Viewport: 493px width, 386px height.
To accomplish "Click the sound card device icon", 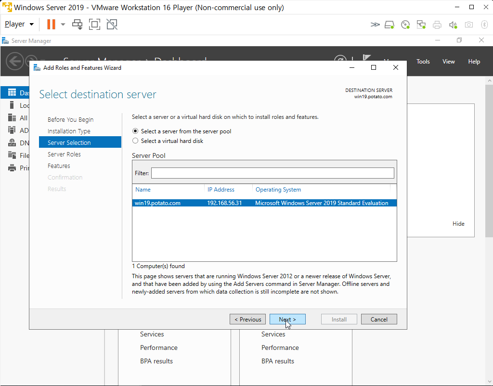I will [x=453, y=25].
